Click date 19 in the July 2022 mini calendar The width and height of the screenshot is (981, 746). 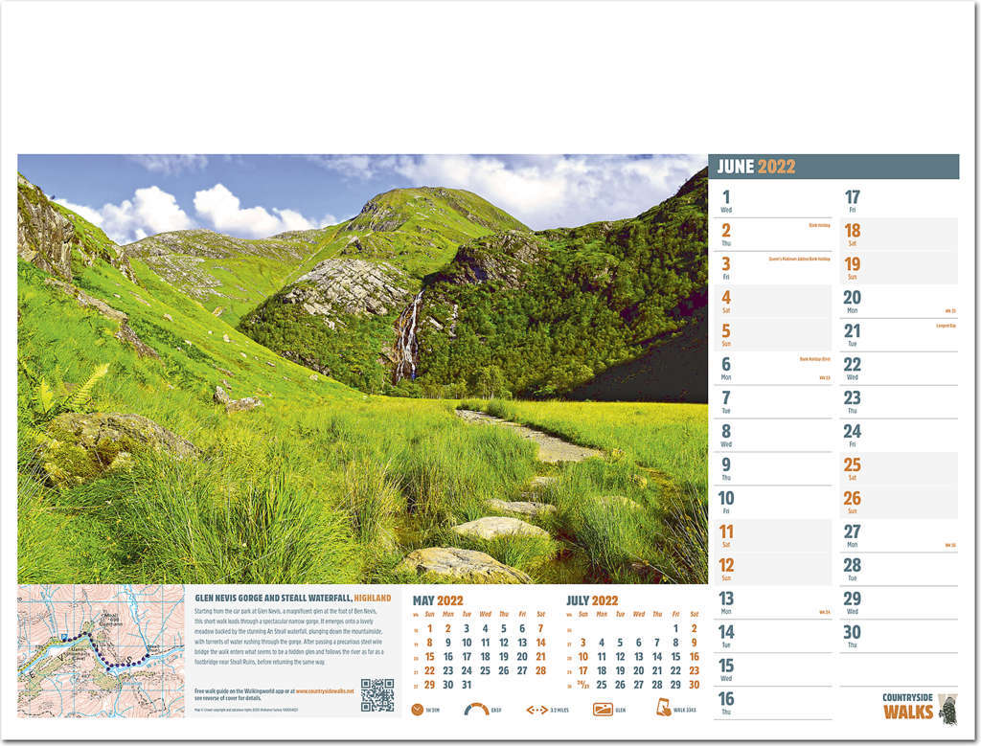tap(620, 670)
